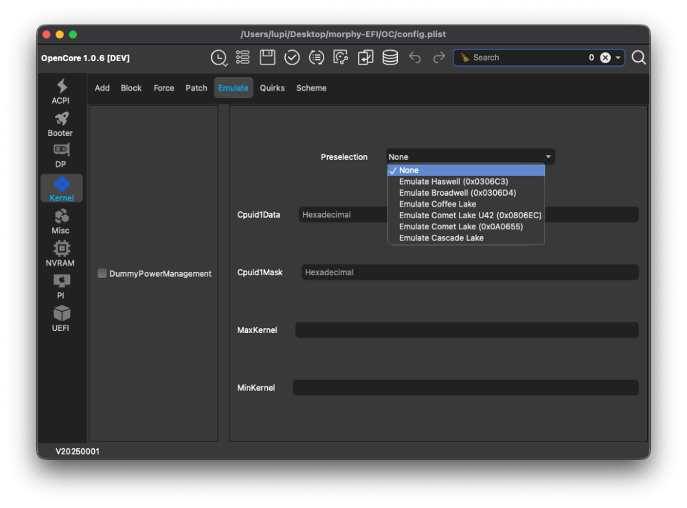Choose Emulate Comet Lake (0x0A0655)
This screenshot has height=508, width=687.
pyautogui.click(x=466, y=227)
